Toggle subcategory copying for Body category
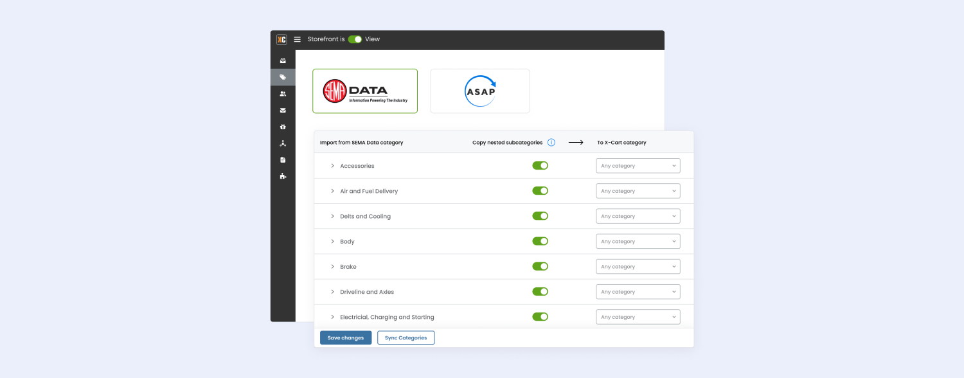 click(540, 241)
